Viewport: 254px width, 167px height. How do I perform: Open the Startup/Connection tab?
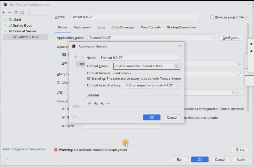[182, 28]
